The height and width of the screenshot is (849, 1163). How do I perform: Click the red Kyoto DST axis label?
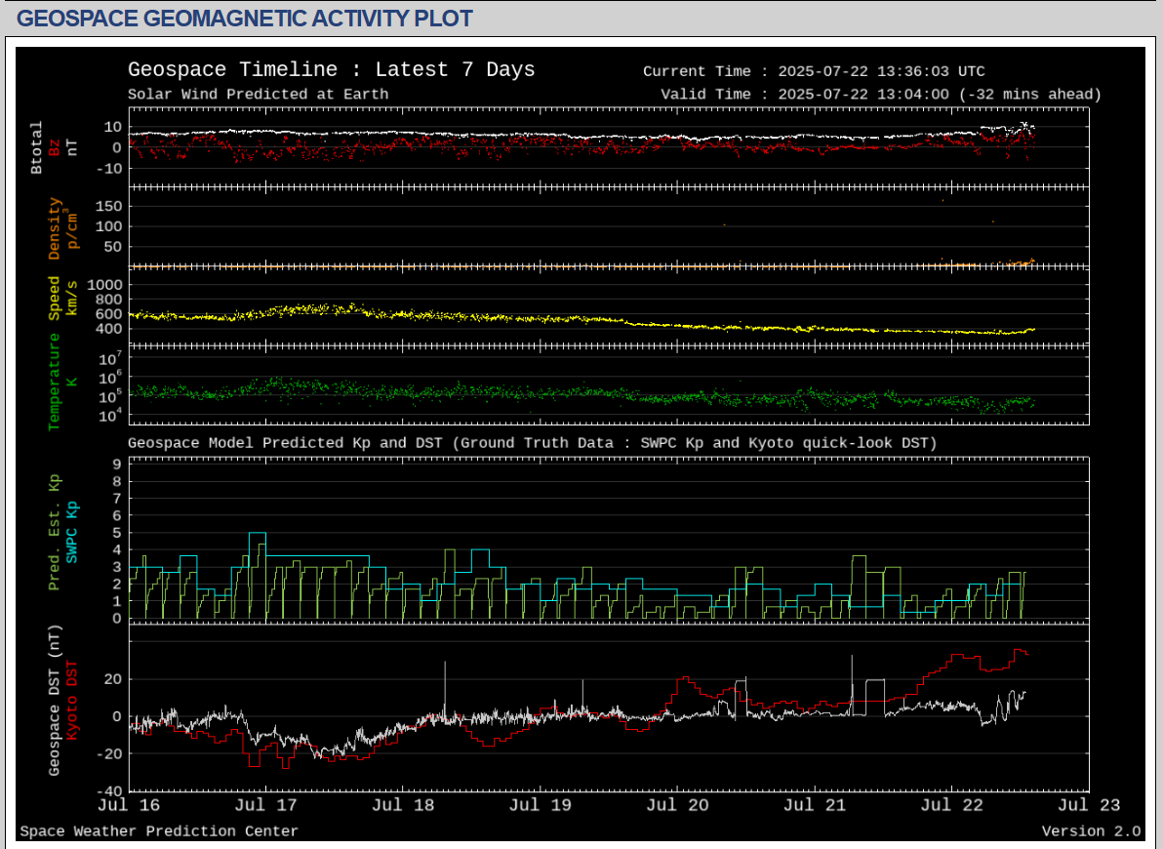[71, 700]
